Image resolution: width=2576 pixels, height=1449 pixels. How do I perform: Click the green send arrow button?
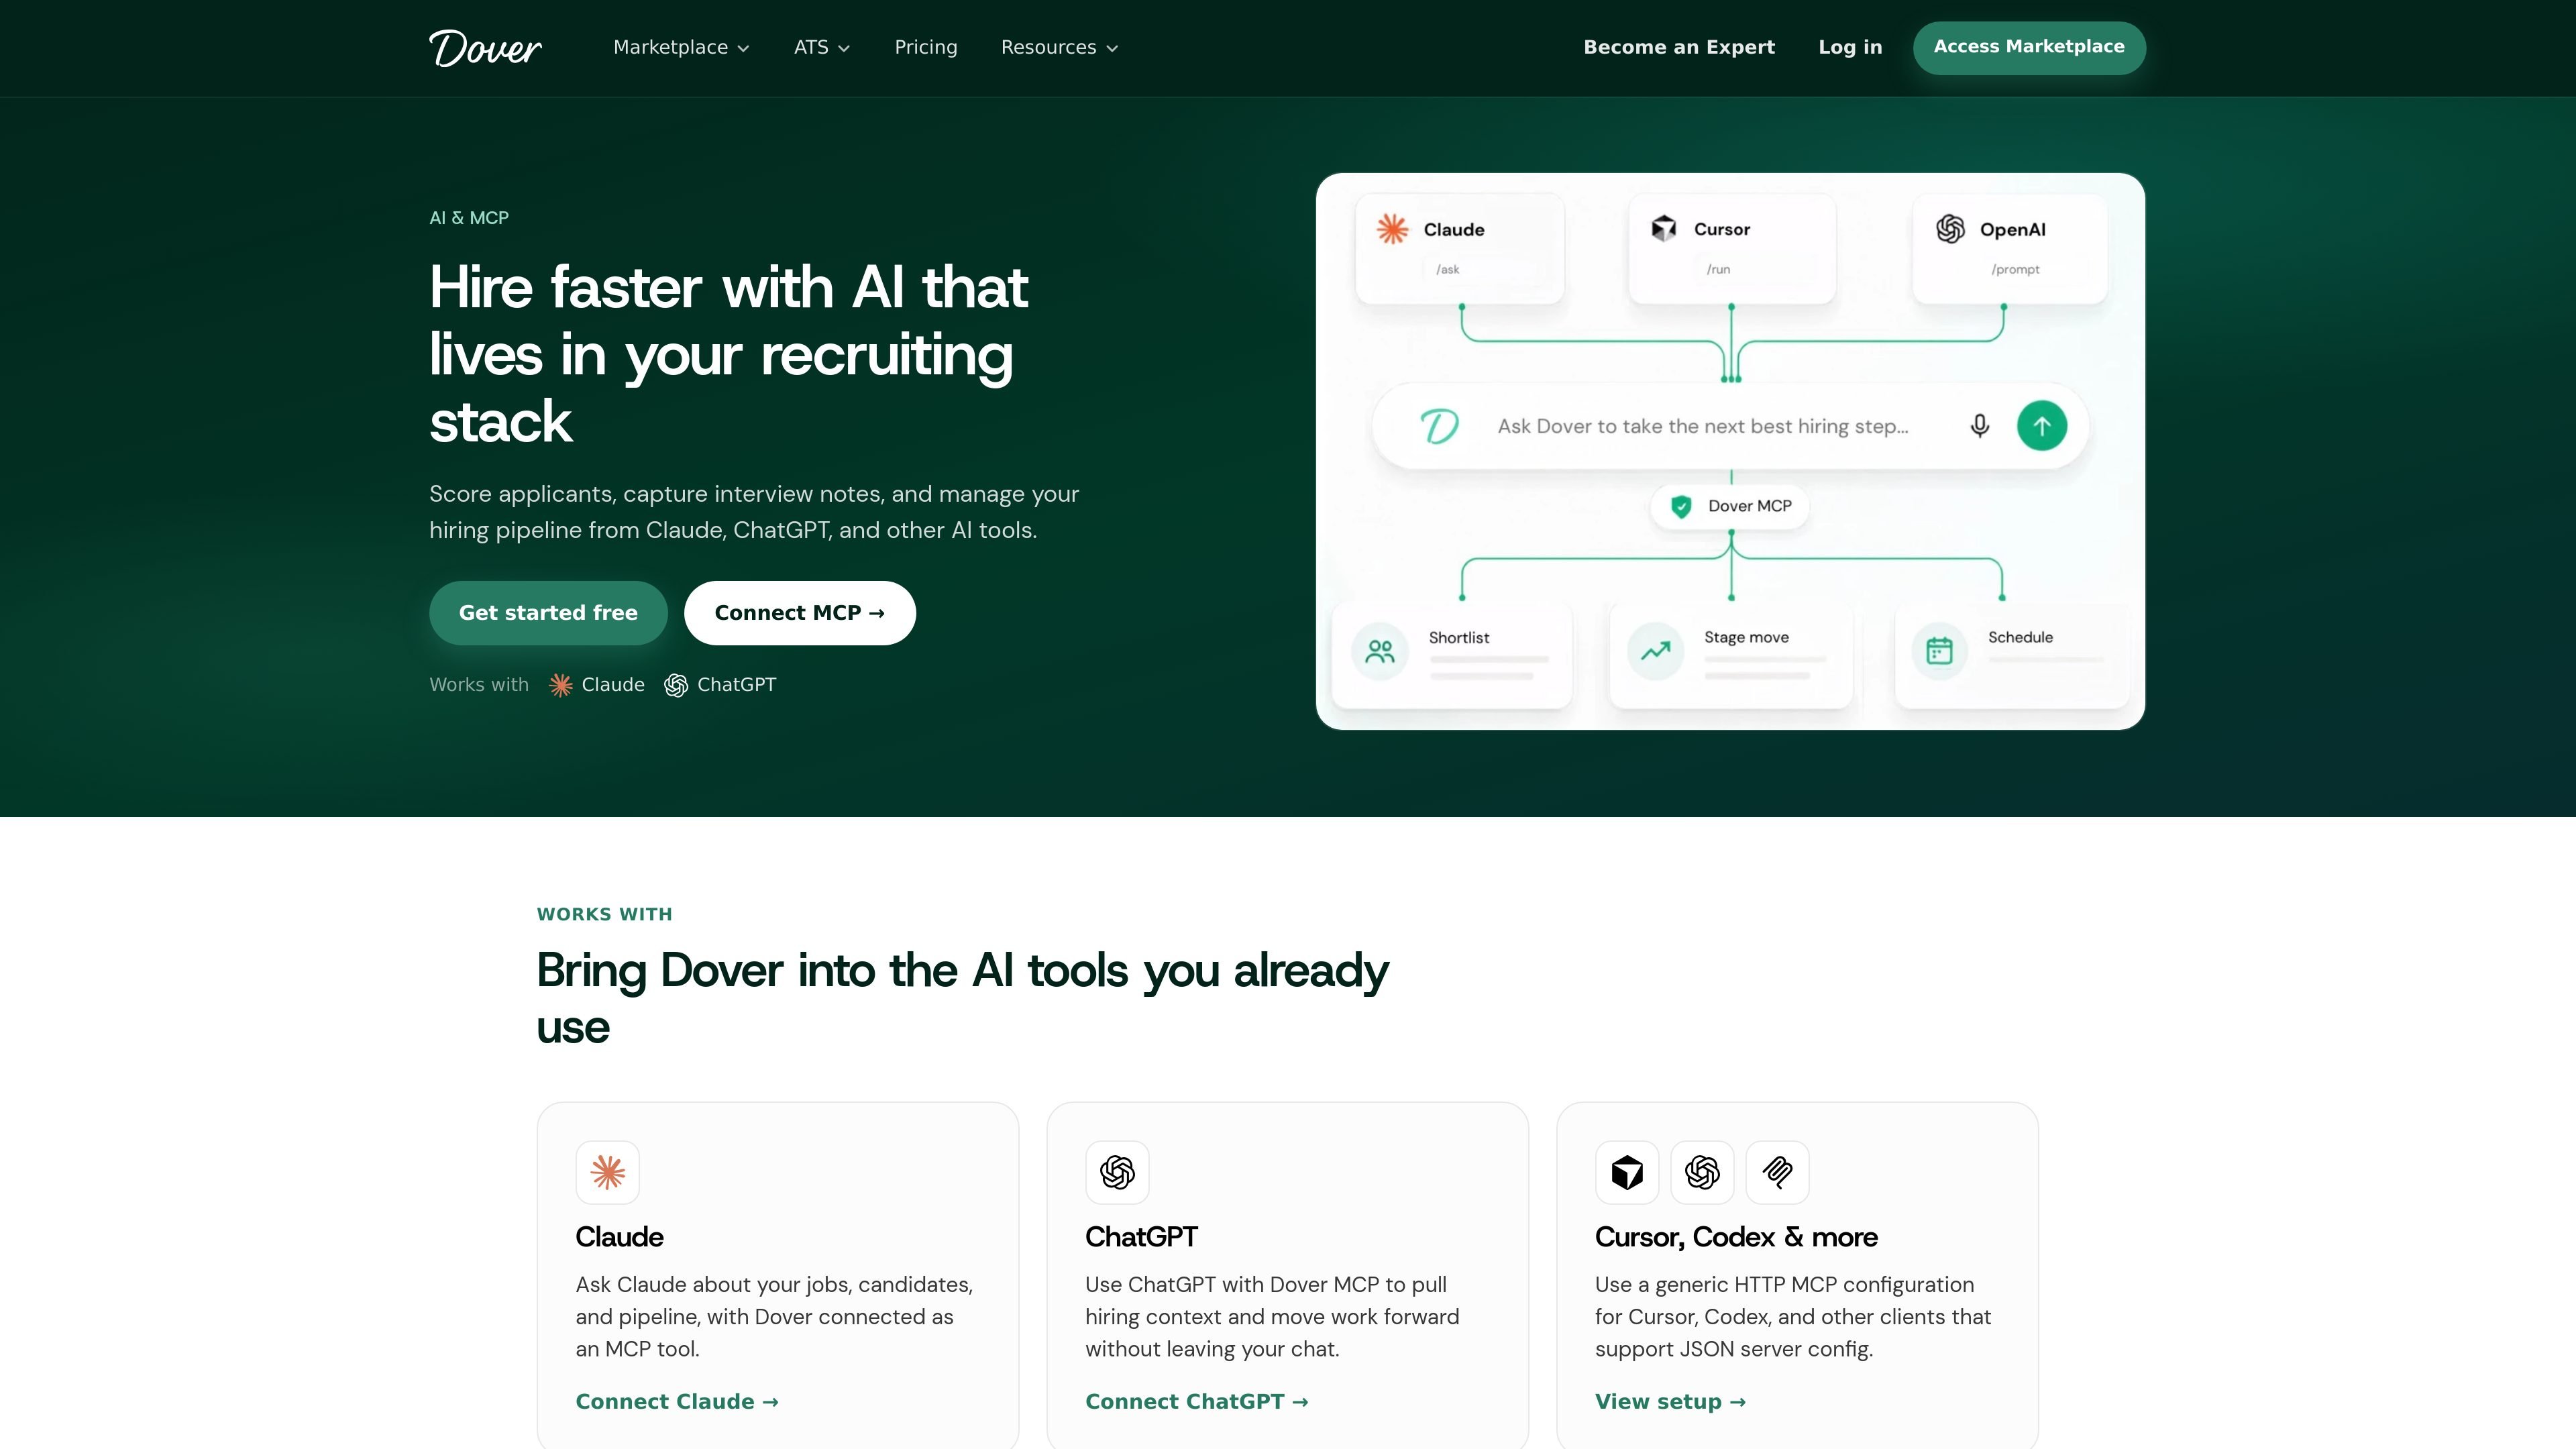pyautogui.click(x=2042, y=426)
